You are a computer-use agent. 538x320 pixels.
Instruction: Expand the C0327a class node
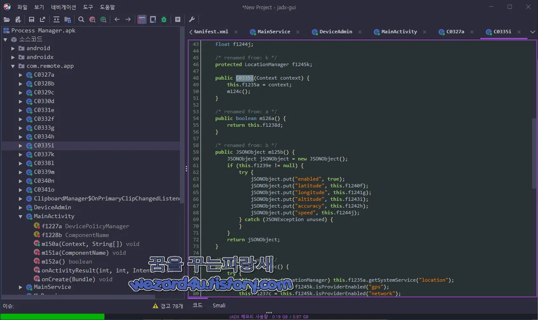pos(21,75)
